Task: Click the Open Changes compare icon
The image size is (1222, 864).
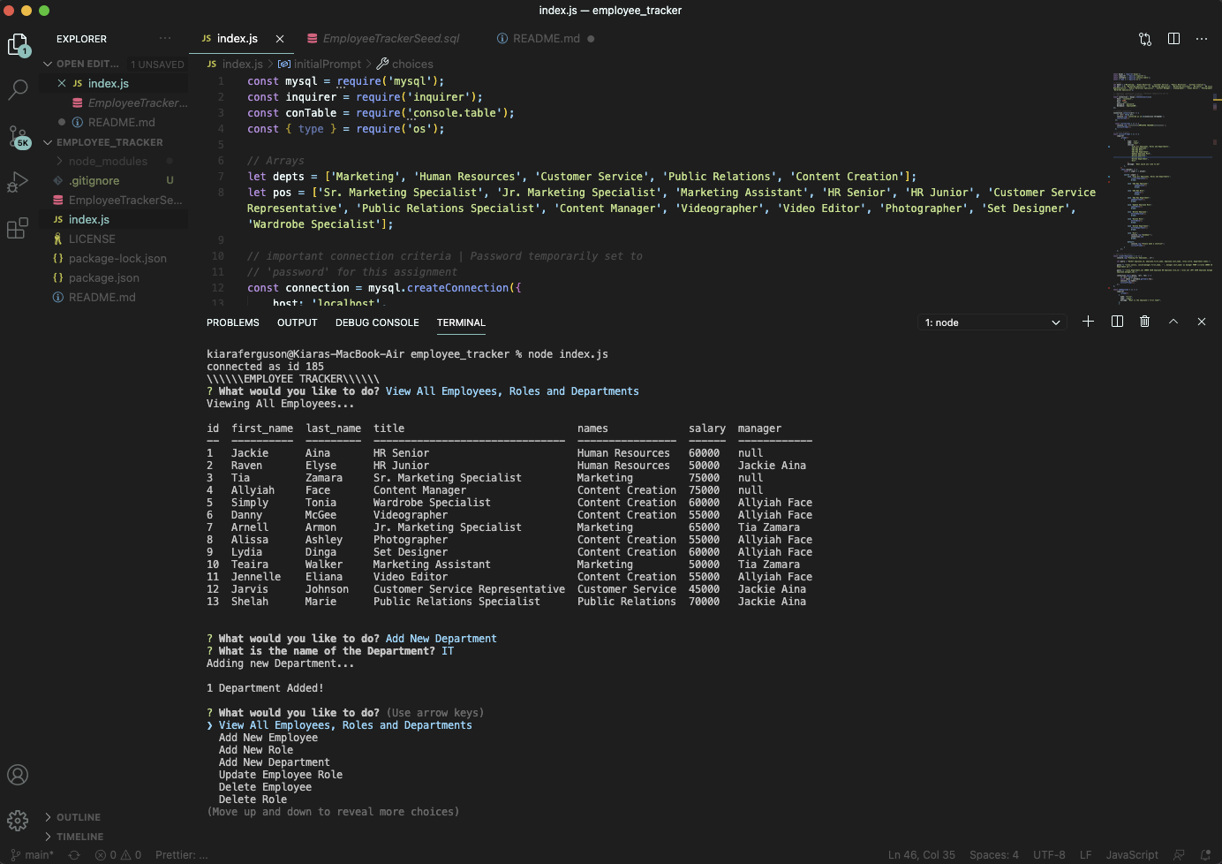Action: click(1145, 39)
